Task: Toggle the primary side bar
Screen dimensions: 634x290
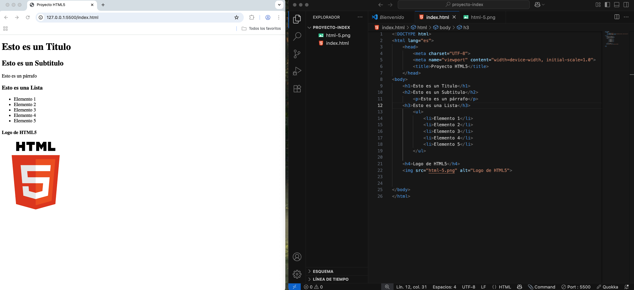Action: (x=607, y=5)
